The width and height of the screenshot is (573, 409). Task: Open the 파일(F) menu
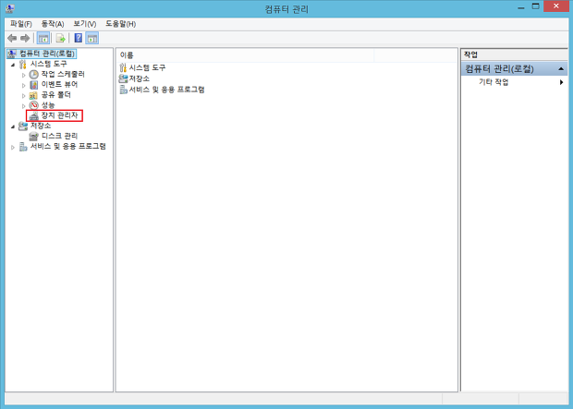[21, 24]
